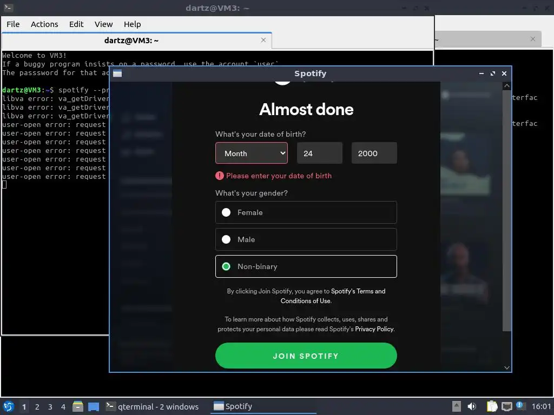
Task: Click the Spotify window scroll up arrow
Action: tap(506, 86)
